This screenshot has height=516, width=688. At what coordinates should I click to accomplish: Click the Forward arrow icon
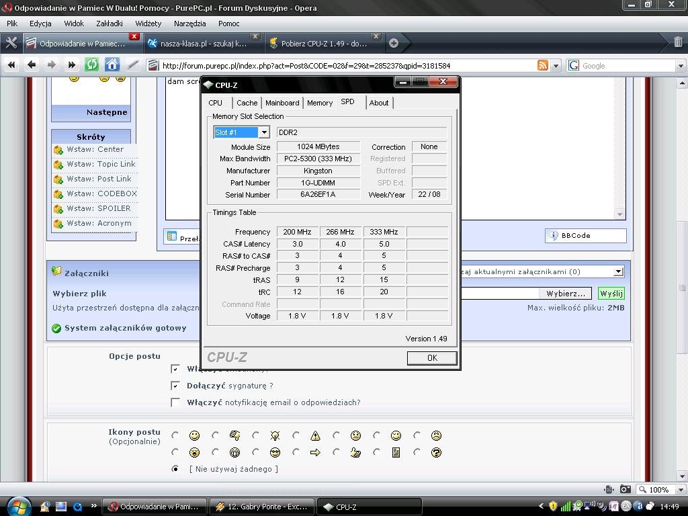(51, 65)
